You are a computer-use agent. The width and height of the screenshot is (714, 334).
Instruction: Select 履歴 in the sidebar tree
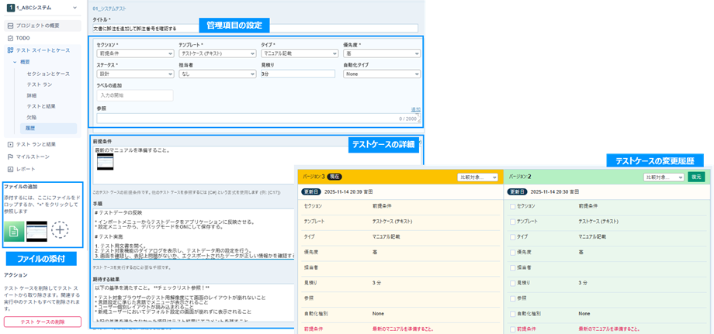coord(32,128)
